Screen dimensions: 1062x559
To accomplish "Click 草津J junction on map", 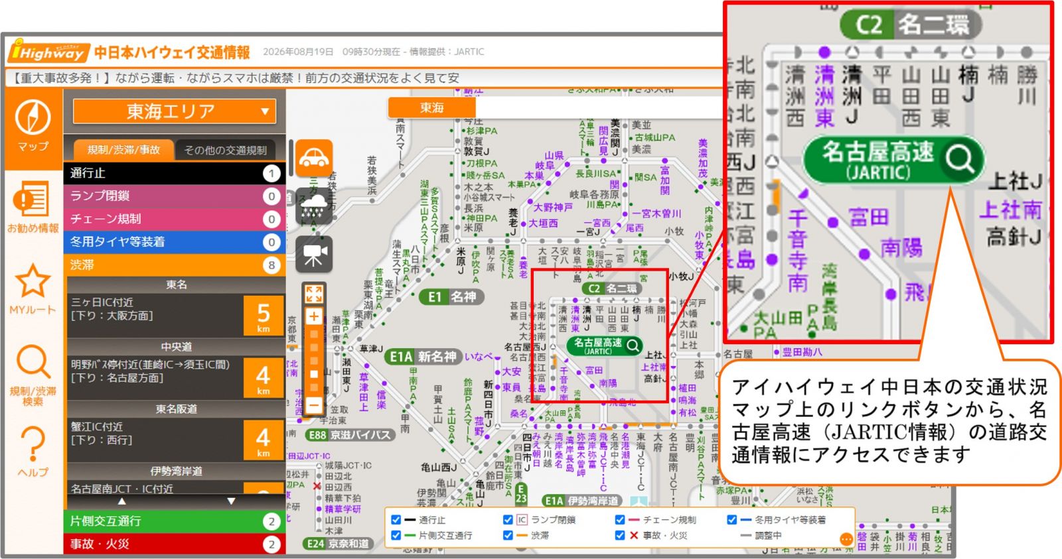I will pos(371,349).
